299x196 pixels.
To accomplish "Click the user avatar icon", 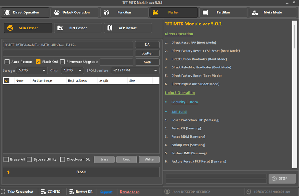I will coord(167,192).
